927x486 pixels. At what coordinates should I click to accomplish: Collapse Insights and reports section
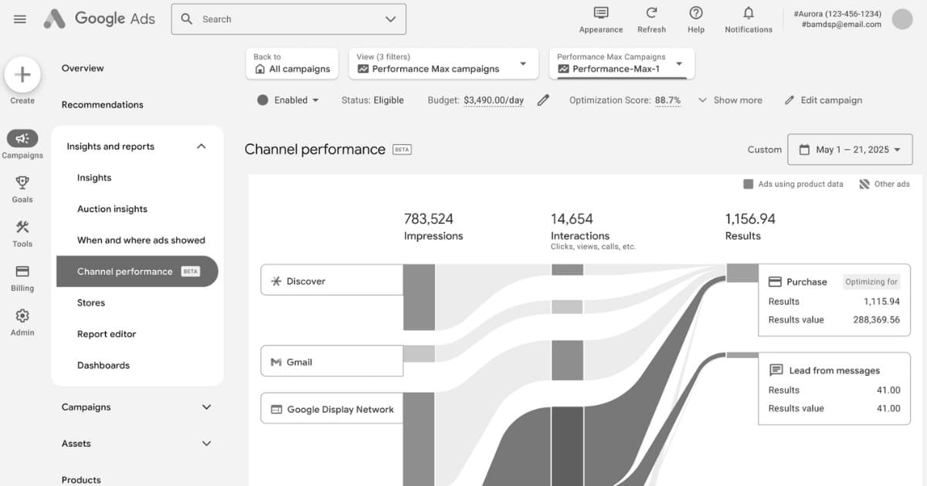click(201, 147)
